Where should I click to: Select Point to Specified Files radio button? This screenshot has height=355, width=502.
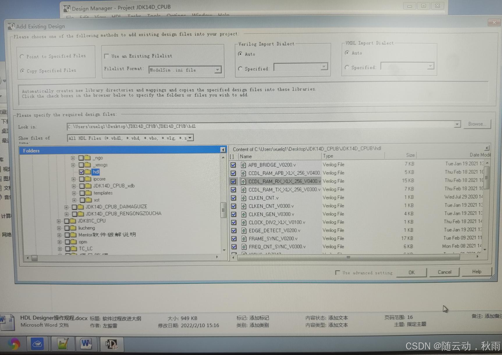coord(22,56)
